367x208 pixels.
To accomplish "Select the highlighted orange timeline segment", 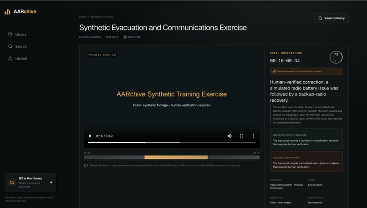I will click(176, 158).
